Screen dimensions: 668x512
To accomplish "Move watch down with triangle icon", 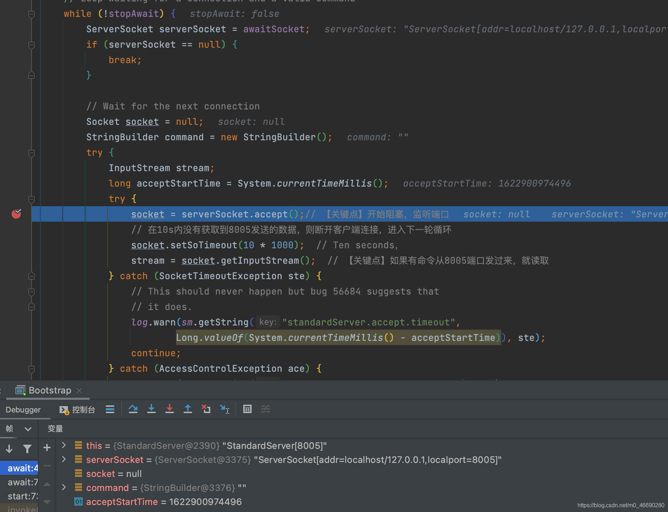I will point(47,502).
